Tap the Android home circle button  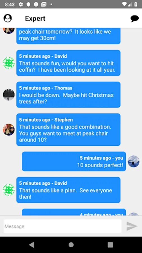coord(71,245)
